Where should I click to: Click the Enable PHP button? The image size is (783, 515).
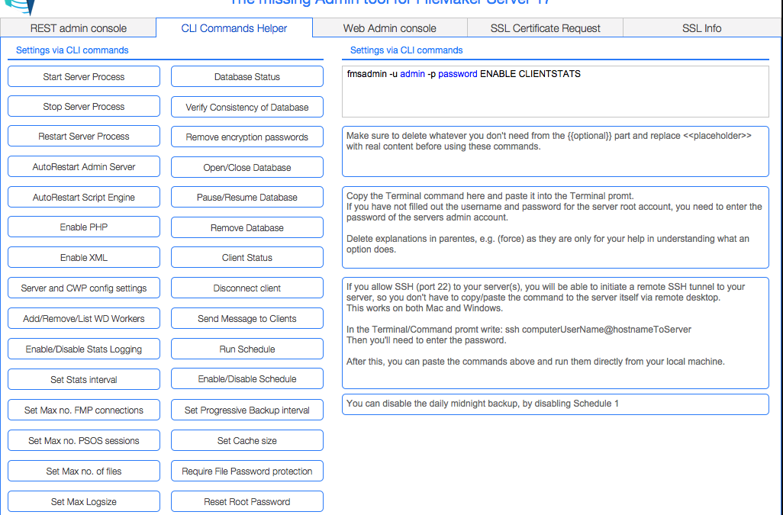click(x=84, y=227)
